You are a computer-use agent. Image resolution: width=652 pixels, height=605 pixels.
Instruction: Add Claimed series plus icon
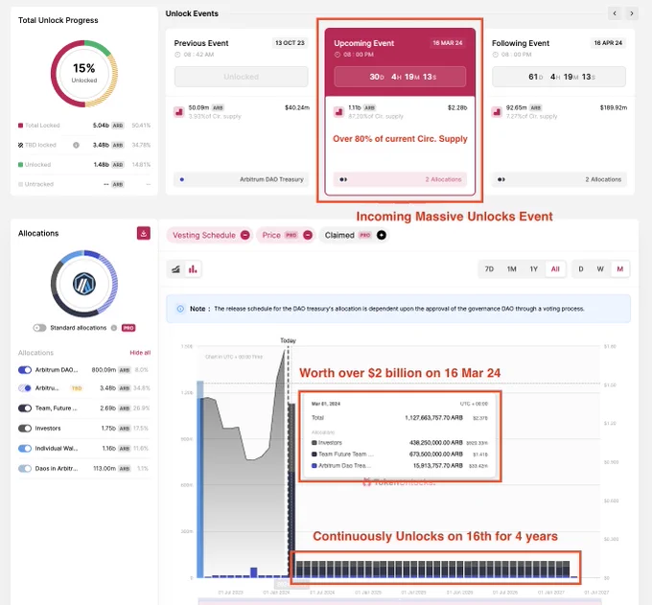pos(382,235)
